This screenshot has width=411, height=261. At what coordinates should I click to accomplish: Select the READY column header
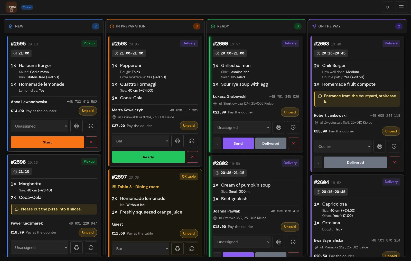256,26
